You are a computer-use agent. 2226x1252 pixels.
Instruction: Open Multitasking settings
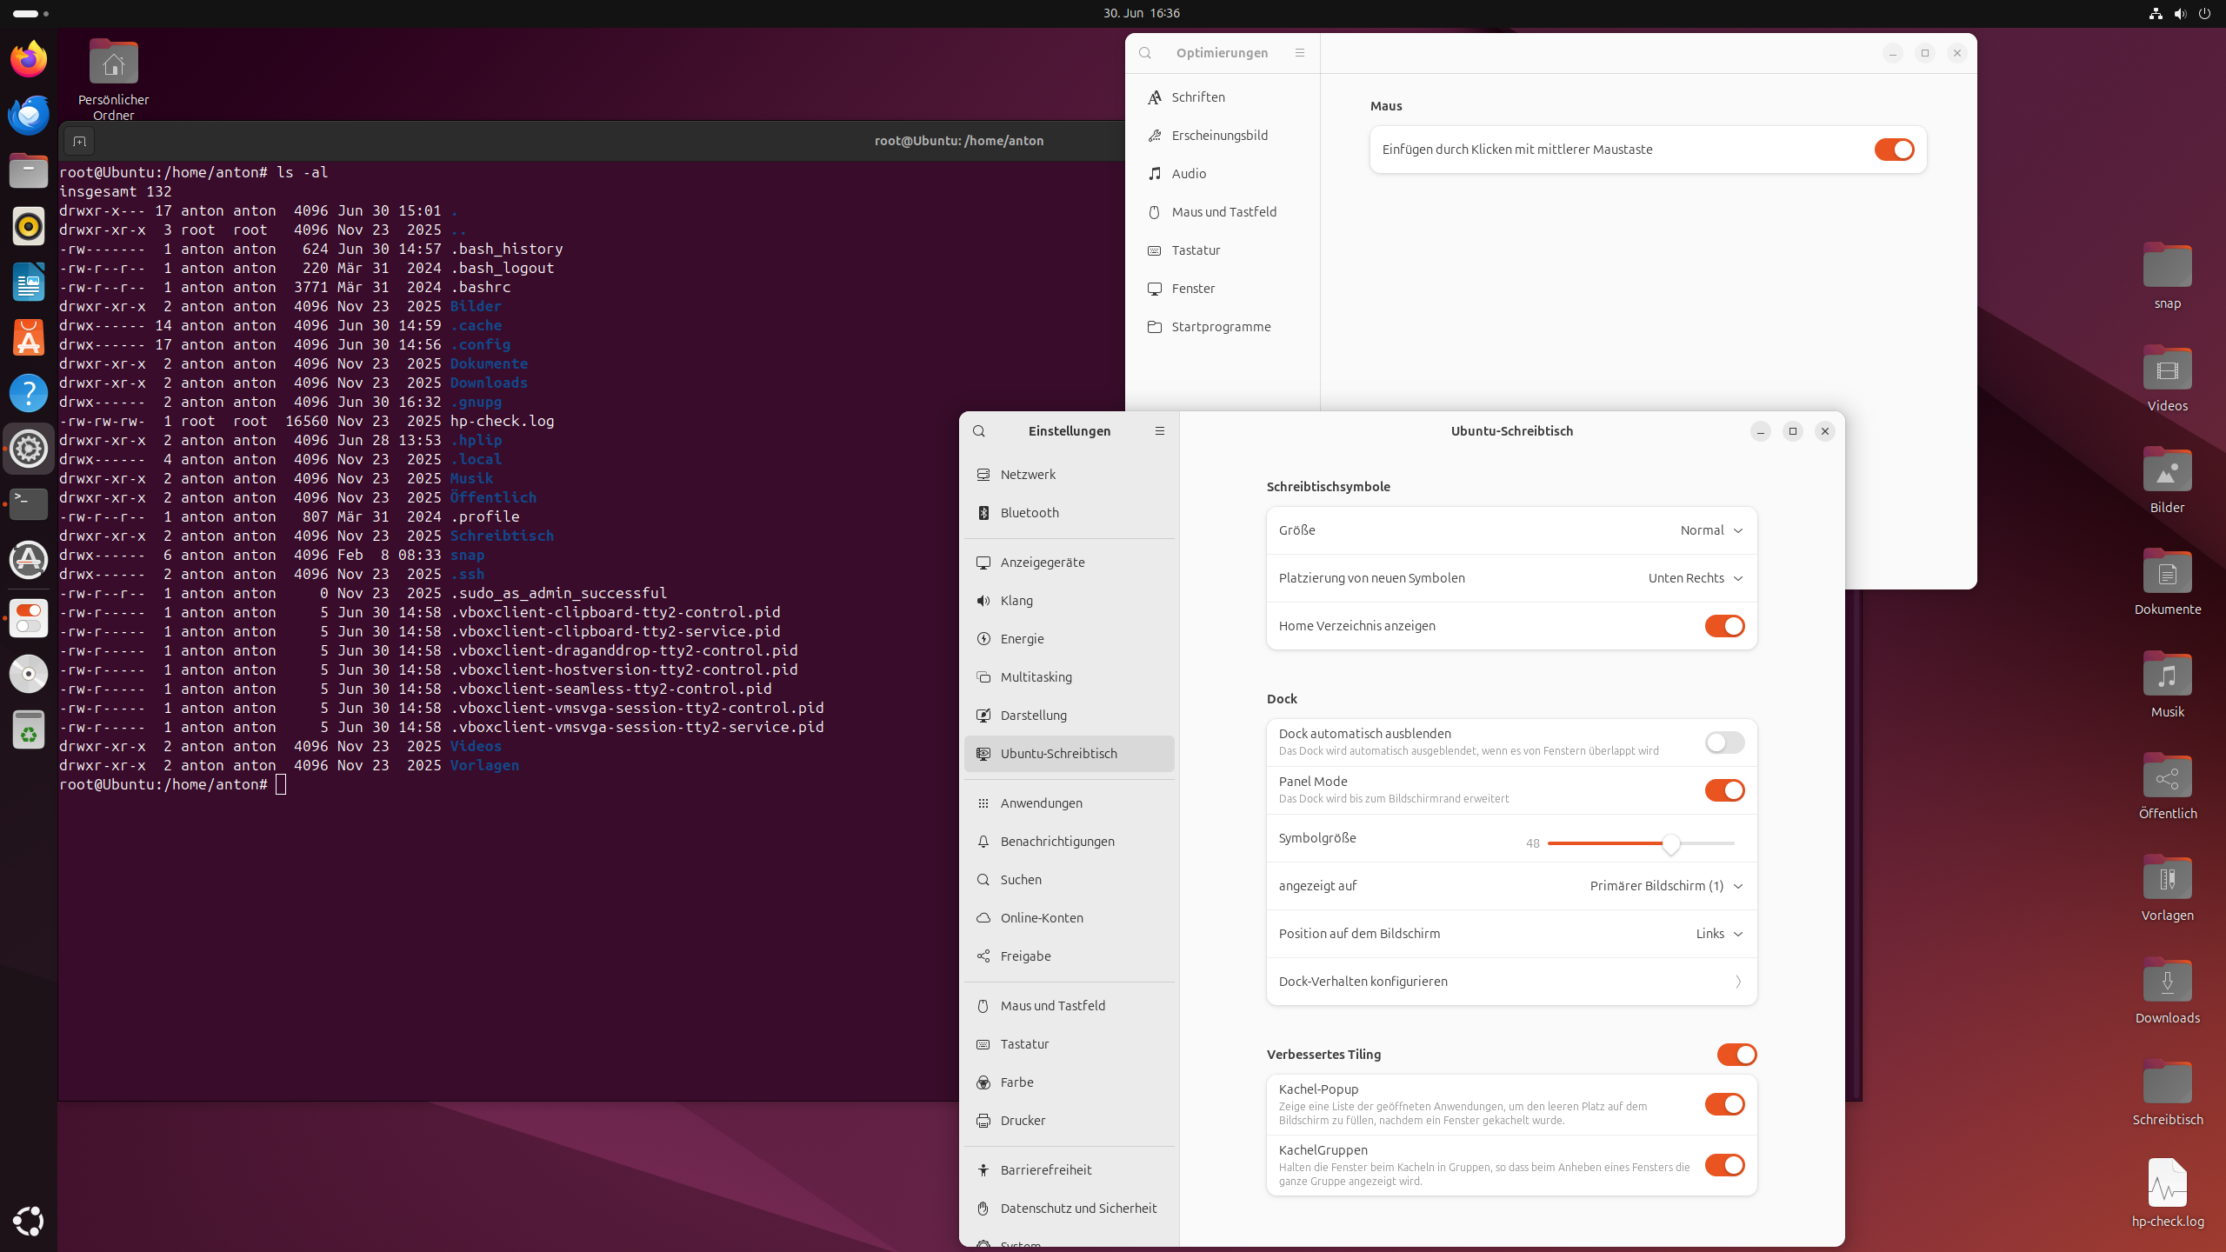point(1070,677)
